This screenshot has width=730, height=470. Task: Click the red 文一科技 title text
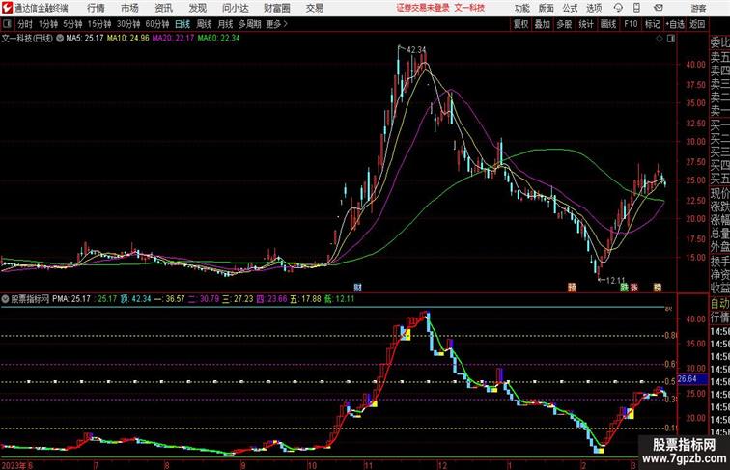[x=469, y=8]
